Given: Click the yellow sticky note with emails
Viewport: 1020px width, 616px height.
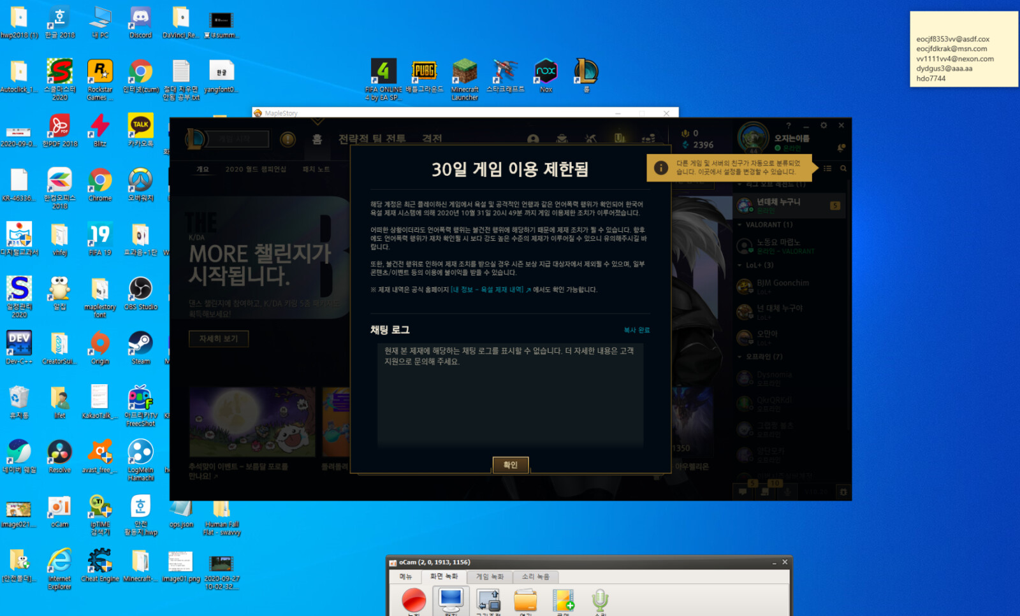Looking at the screenshot, I should (964, 49).
